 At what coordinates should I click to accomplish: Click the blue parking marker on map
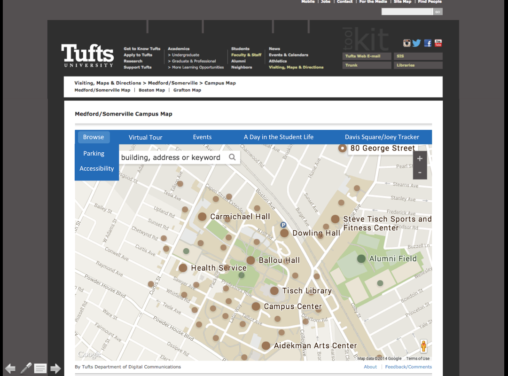click(x=283, y=225)
